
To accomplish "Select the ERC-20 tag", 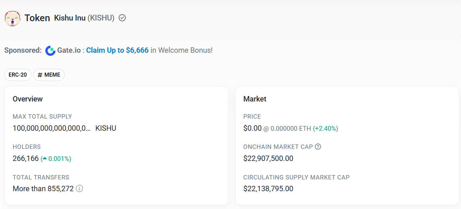I will [x=18, y=75].
